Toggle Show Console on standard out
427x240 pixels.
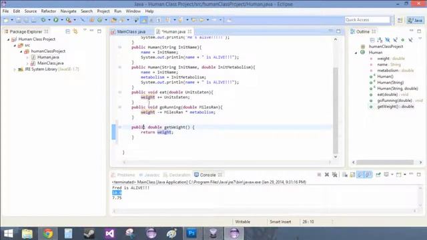point(360,175)
